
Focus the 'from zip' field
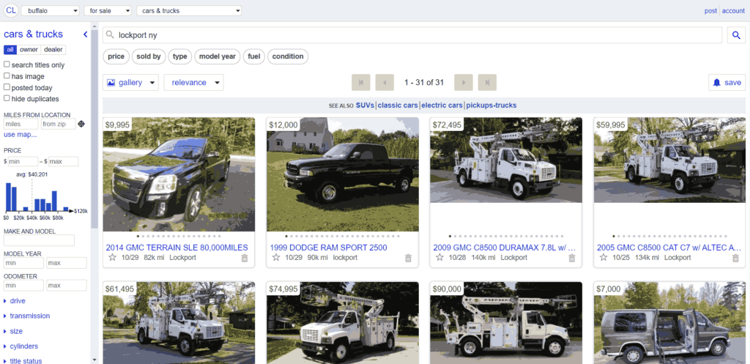click(x=58, y=124)
